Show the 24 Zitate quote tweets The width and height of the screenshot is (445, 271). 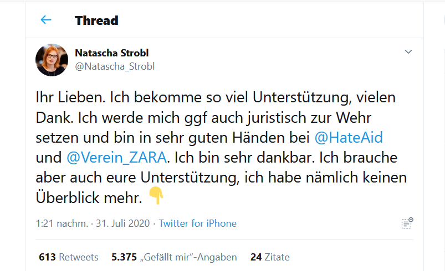[x=270, y=257]
